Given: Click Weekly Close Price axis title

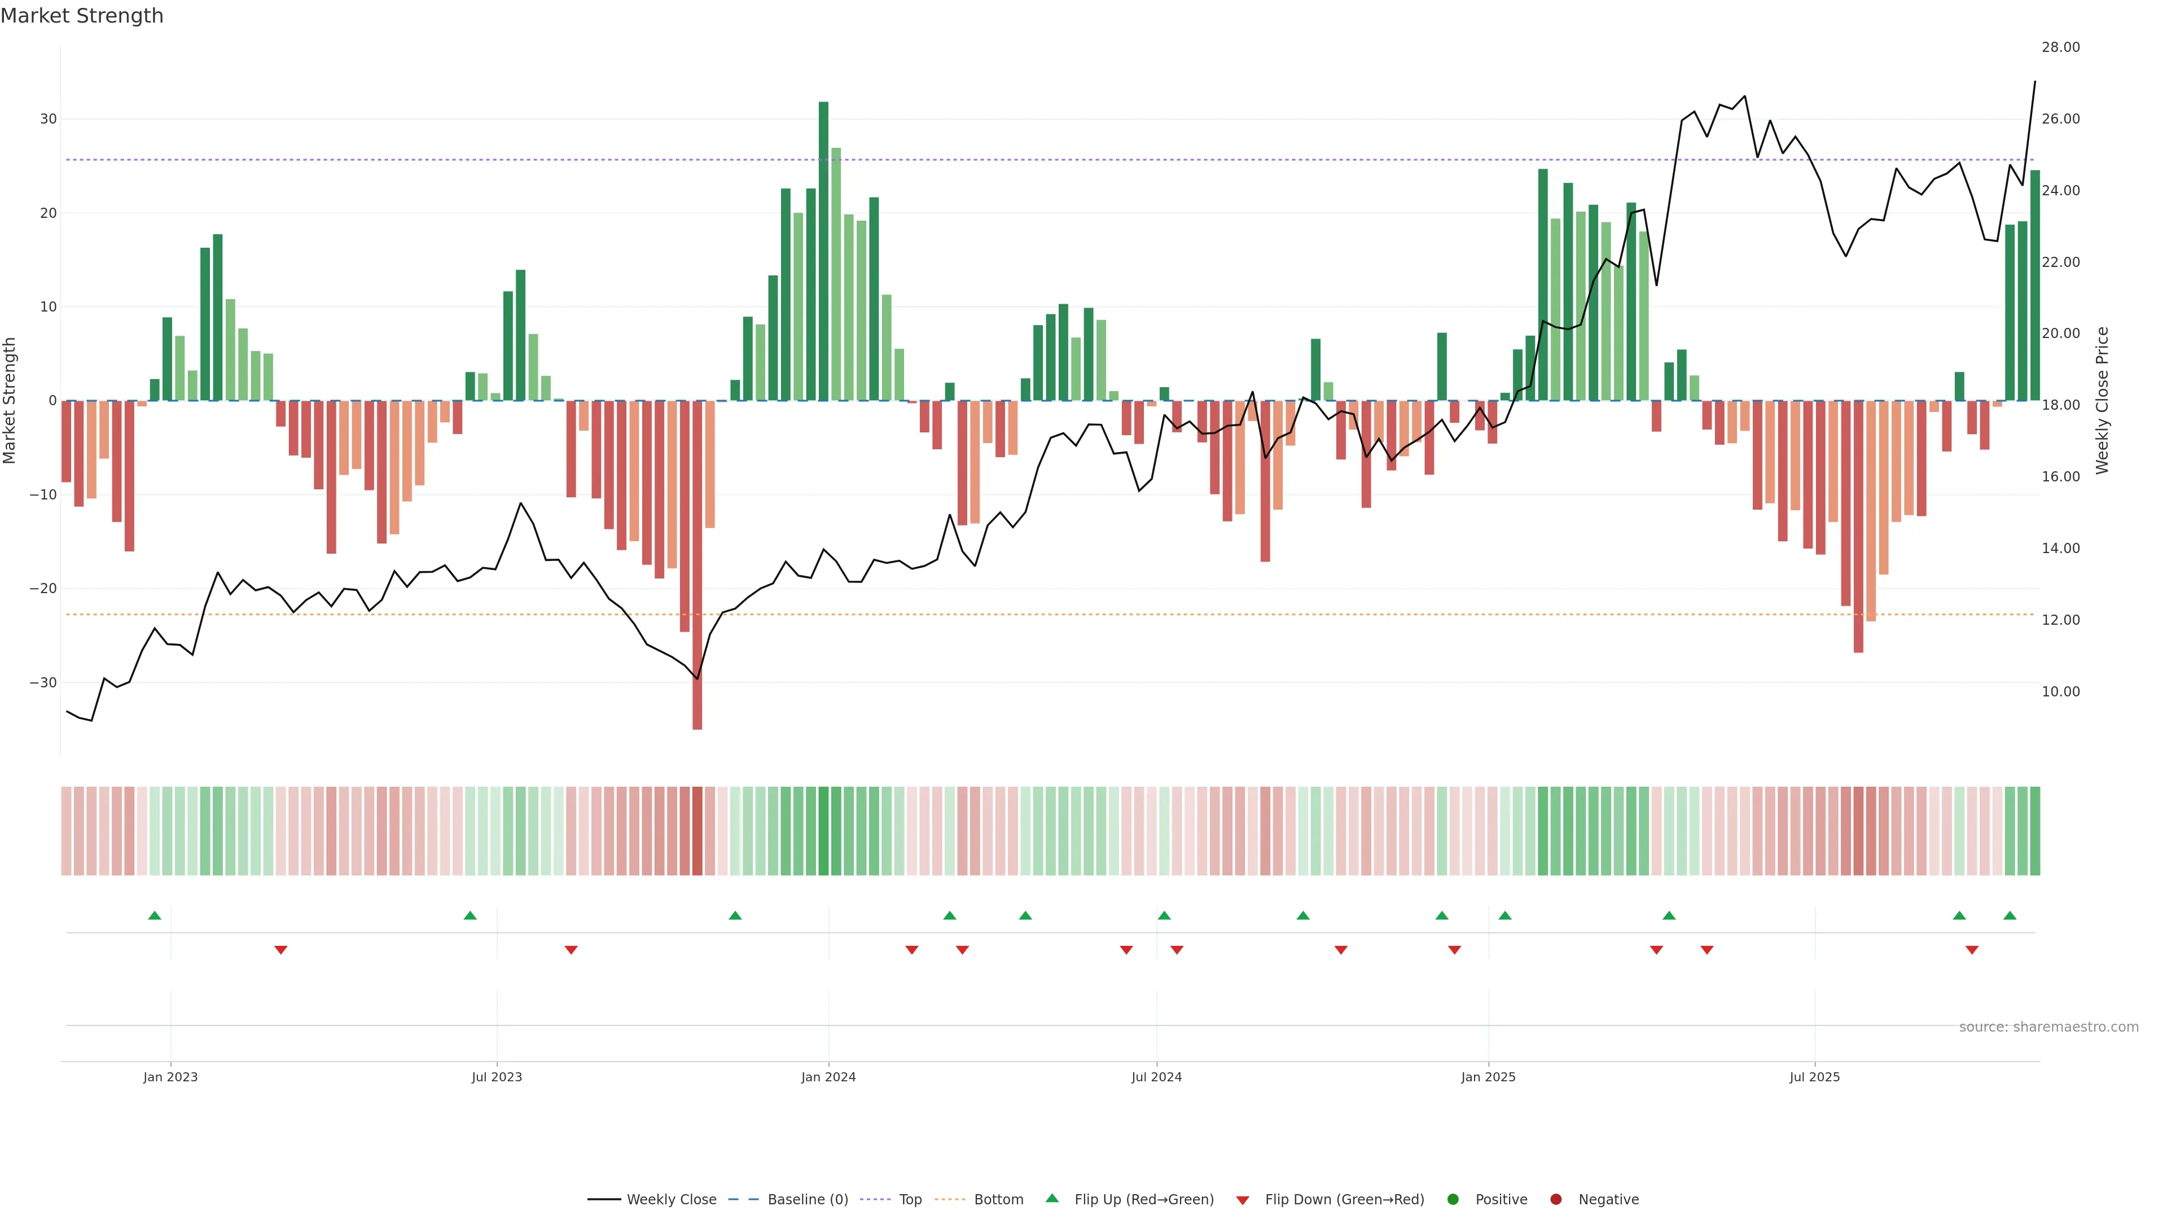Looking at the screenshot, I should 2102,401.
